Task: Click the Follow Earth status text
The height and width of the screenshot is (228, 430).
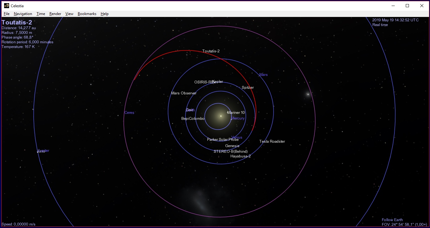Action: pyautogui.click(x=392, y=220)
